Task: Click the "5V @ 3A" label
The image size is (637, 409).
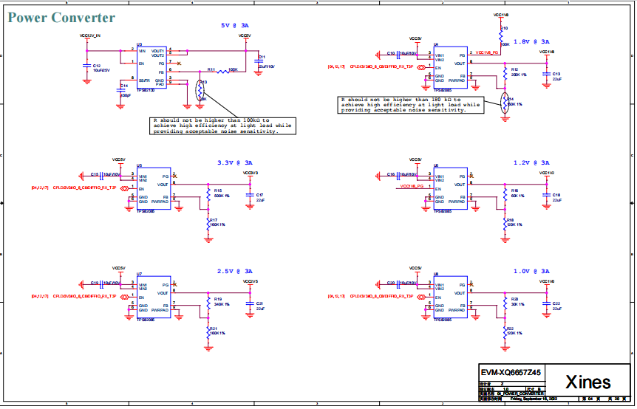Action: click(235, 25)
